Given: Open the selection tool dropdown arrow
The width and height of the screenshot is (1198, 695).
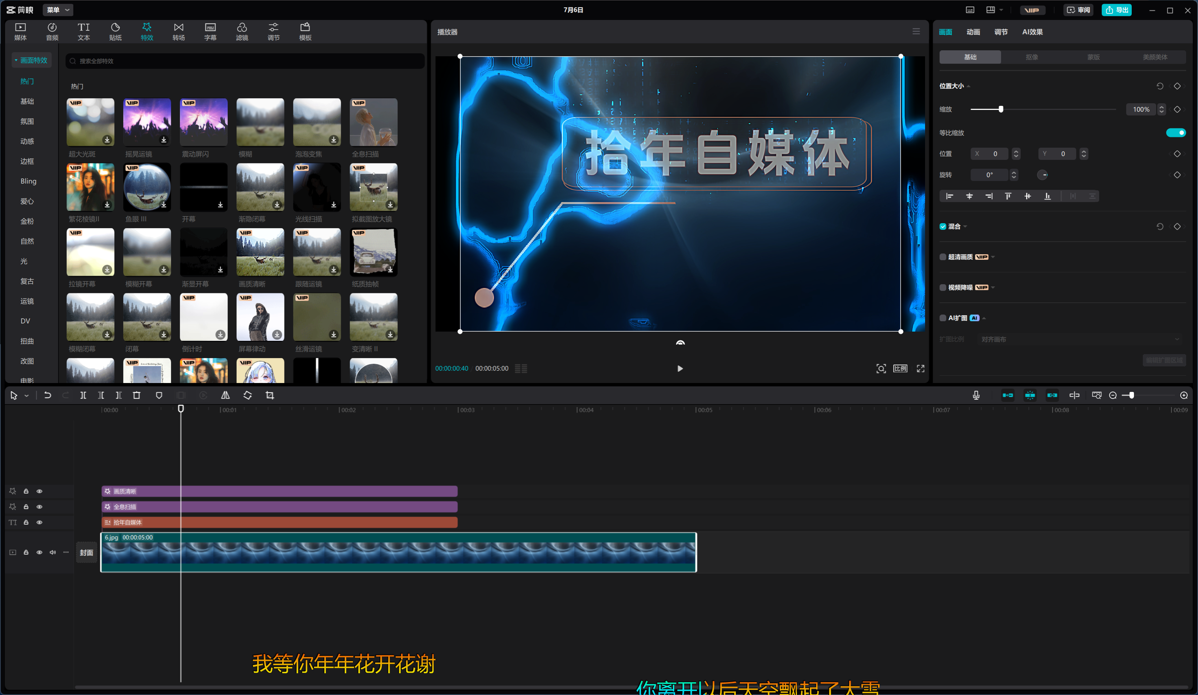Looking at the screenshot, I should pyautogui.click(x=27, y=396).
